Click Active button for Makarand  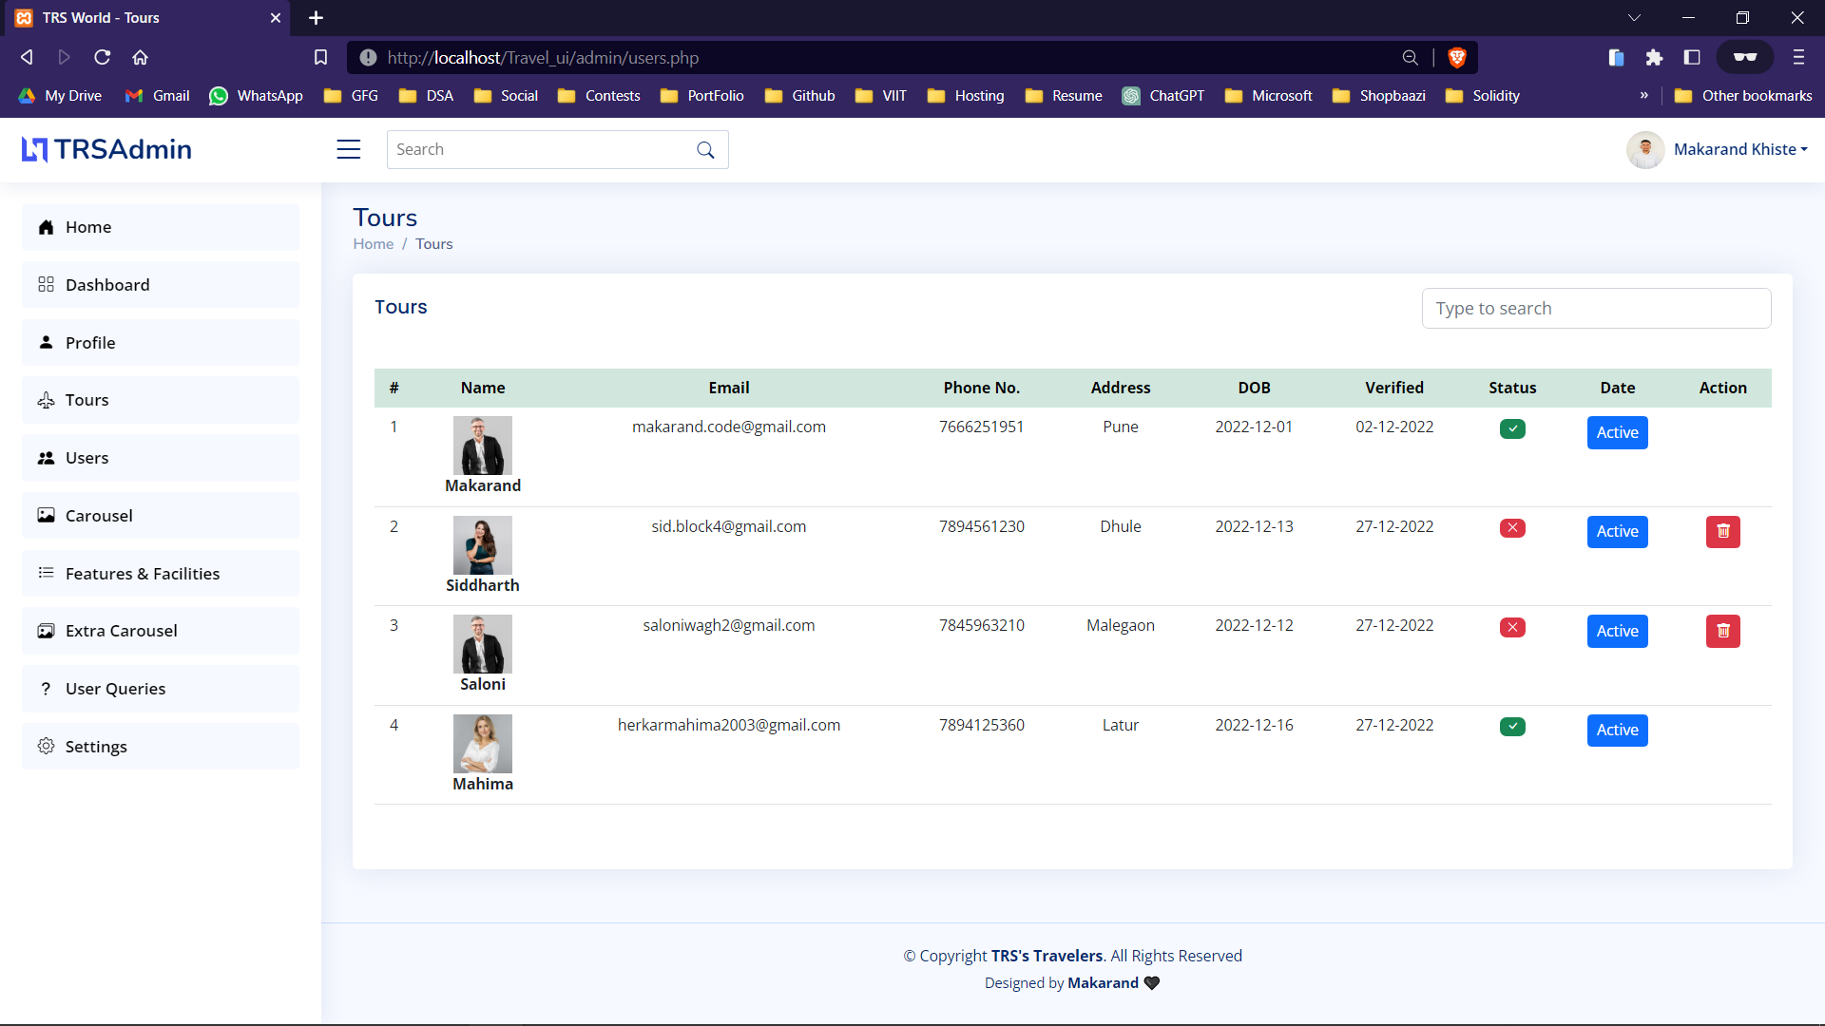(1617, 432)
